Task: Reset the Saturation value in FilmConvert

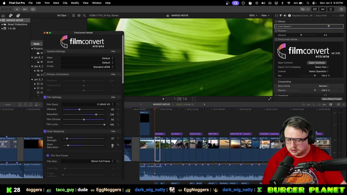Action: click(118, 115)
